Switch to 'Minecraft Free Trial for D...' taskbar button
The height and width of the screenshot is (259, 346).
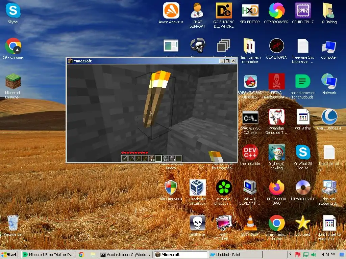(x=48, y=255)
